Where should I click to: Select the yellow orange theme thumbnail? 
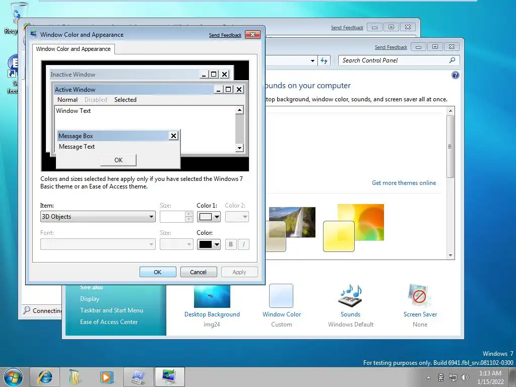click(x=353, y=228)
